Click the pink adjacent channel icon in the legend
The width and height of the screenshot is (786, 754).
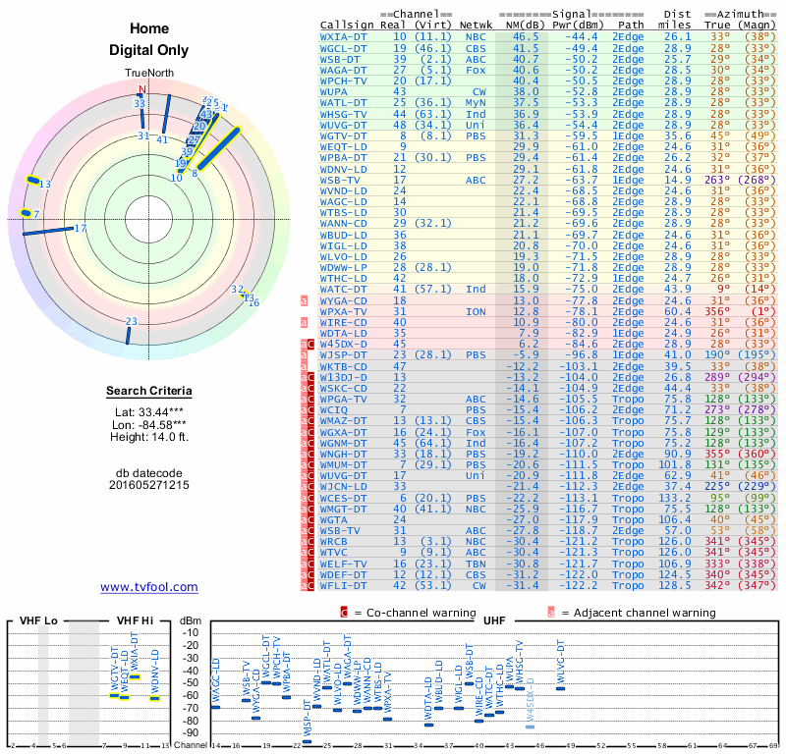(x=552, y=613)
